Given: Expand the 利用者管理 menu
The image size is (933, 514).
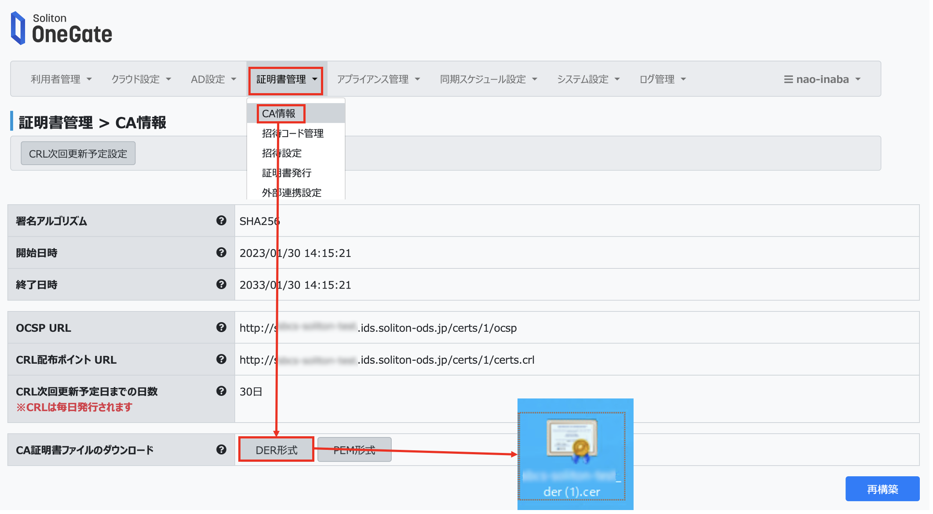Looking at the screenshot, I should pos(61,80).
